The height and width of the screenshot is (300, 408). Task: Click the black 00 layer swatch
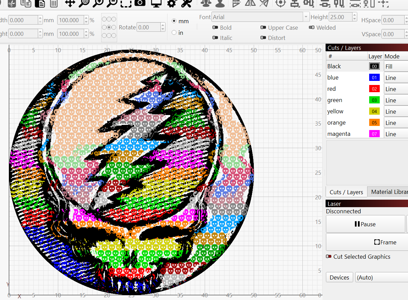(374, 66)
